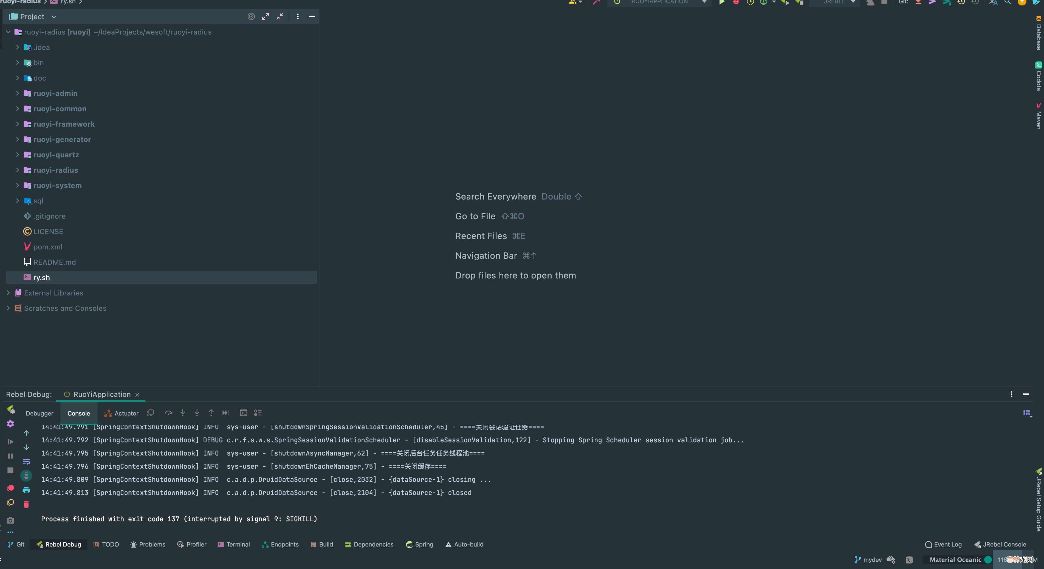Screen dimensions: 1044x569
Task: Expand the External Libraries node
Action: 8,293
